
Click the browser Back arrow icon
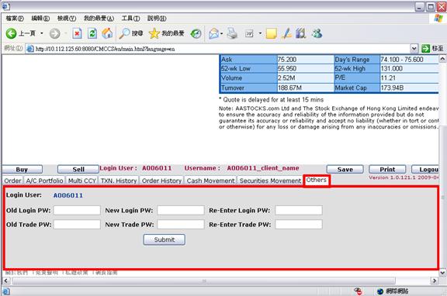coord(11,33)
